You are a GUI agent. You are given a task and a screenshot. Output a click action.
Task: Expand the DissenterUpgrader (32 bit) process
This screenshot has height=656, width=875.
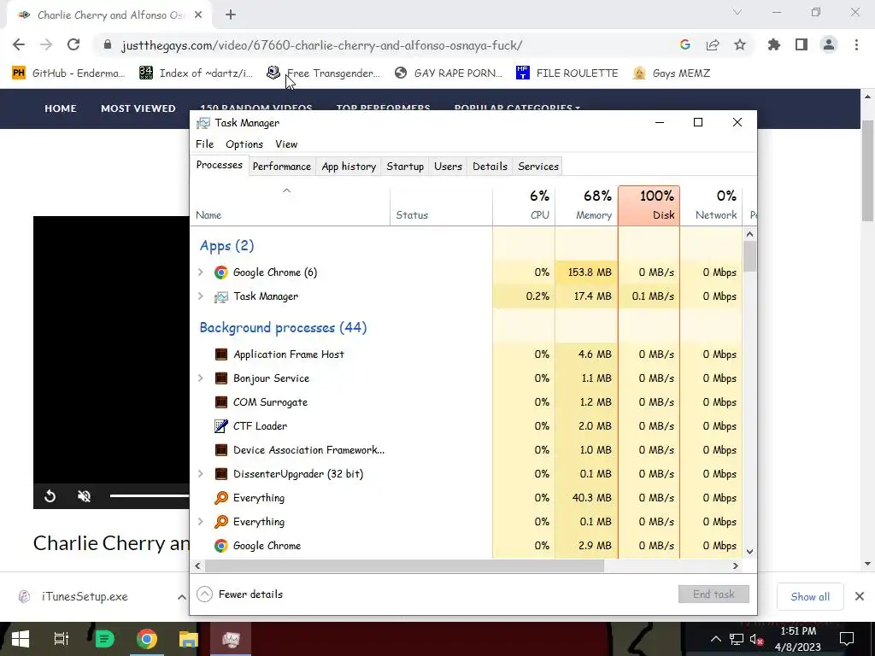click(201, 473)
